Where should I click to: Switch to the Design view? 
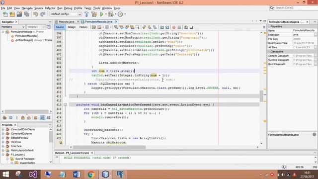pos(72,27)
